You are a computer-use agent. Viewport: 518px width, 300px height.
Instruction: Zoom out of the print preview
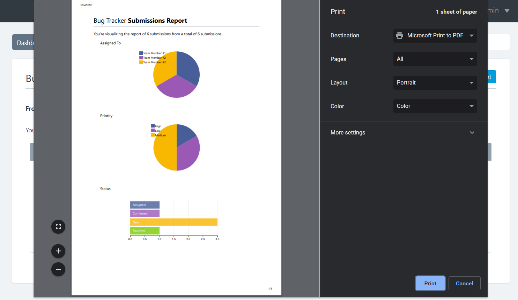click(58, 269)
